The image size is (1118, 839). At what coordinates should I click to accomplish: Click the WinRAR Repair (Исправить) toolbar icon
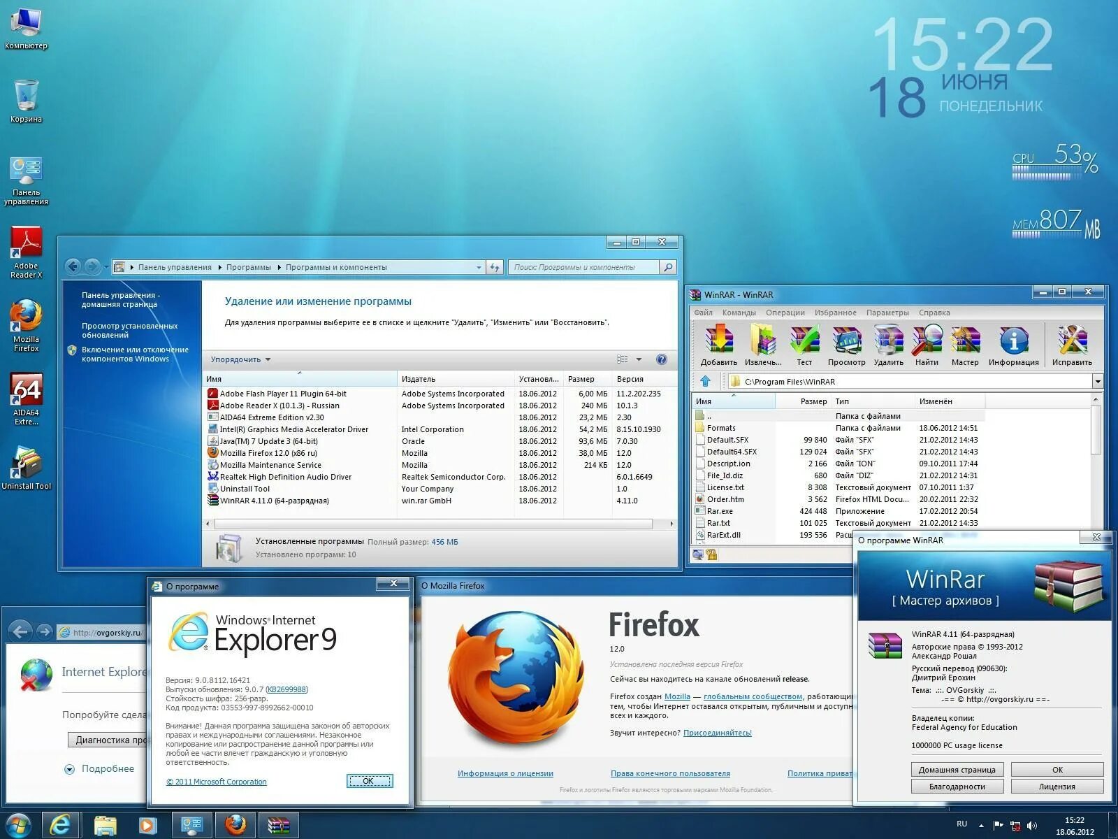tap(1072, 345)
